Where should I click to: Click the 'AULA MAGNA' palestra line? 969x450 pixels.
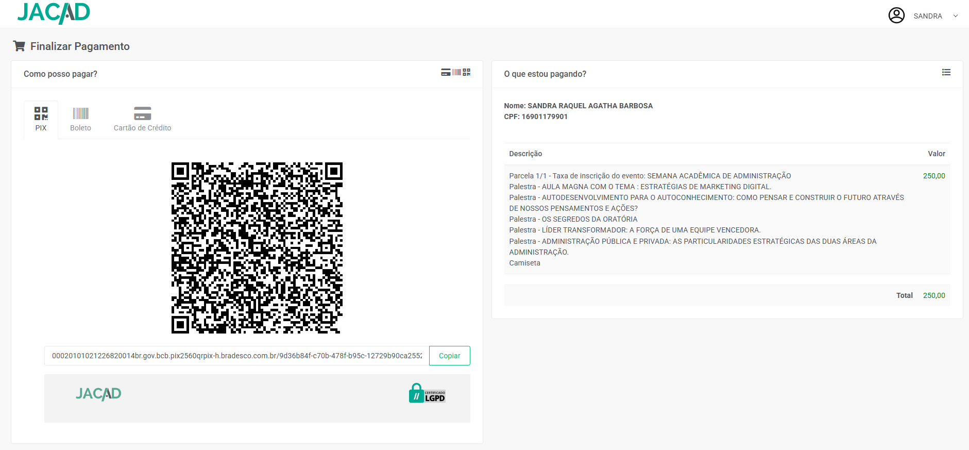(640, 187)
